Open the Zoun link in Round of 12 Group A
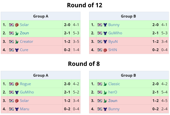 tap(24, 33)
